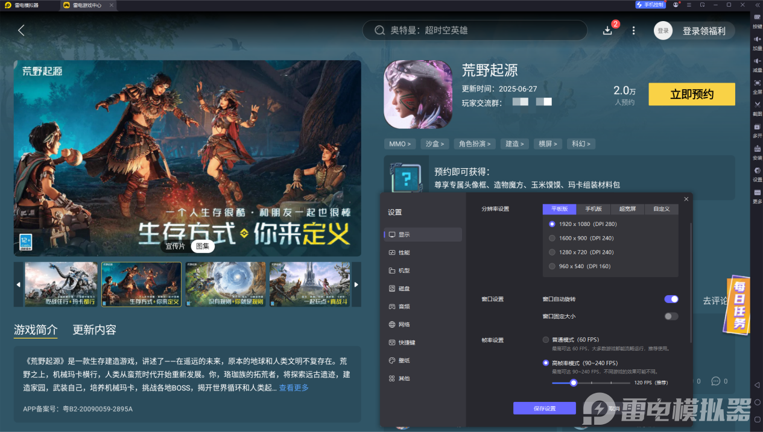Viewport: 763px width, 432px height.
Task: Open 磁盘 settings section
Action: tap(423, 289)
